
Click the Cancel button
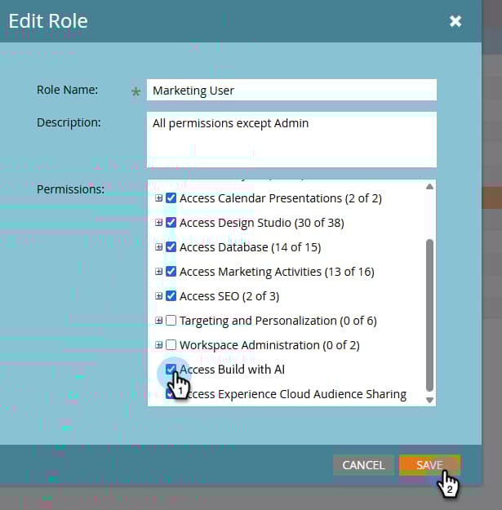[363, 465]
